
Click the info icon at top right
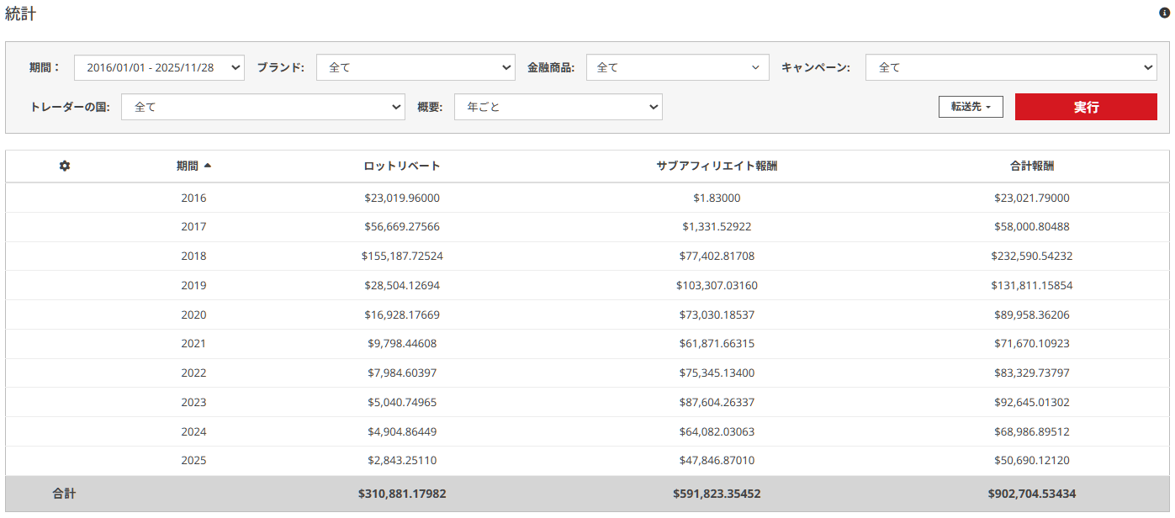tap(1164, 13)
